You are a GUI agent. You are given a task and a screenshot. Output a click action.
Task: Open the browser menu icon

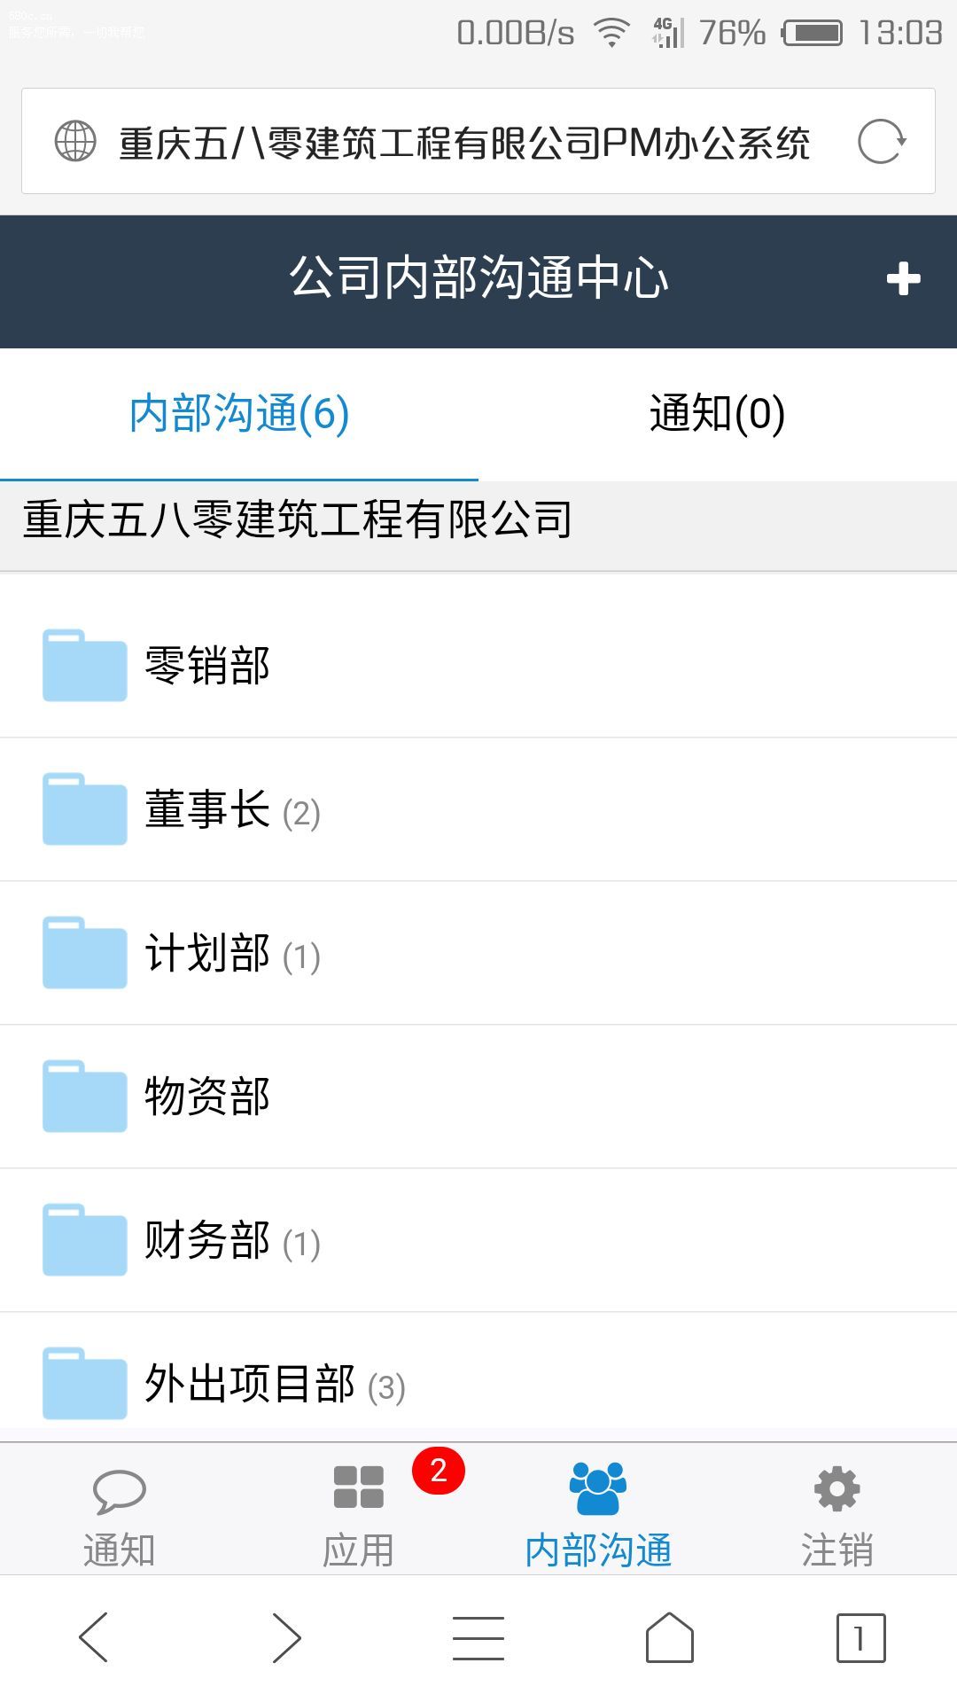pyautogui.click(x=478, y=1637)
